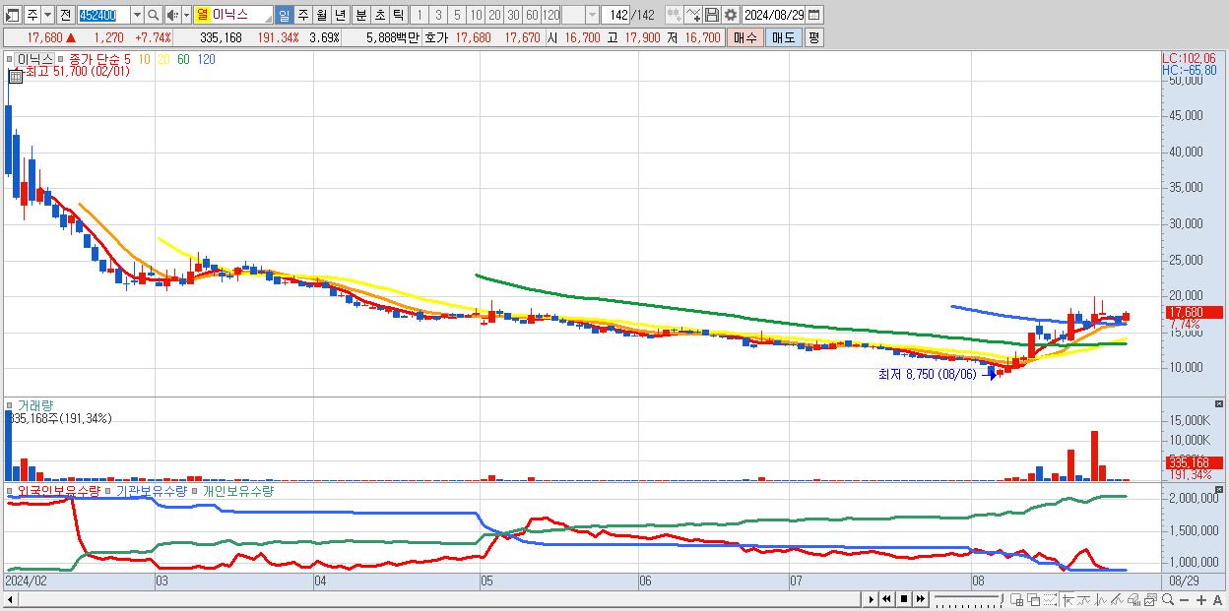Viewport: 1229px width, 611px height.
Task: Toggle the 이닉스 series marker square
Action: pyautogui.click(x=11, y=60)
